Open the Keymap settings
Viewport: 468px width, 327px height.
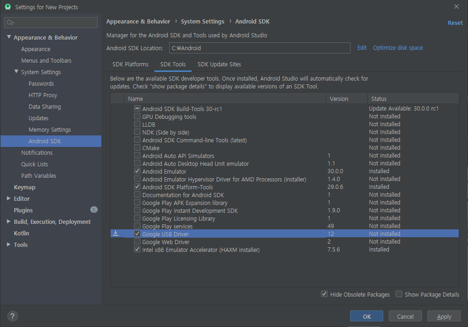tap(24, 187)
